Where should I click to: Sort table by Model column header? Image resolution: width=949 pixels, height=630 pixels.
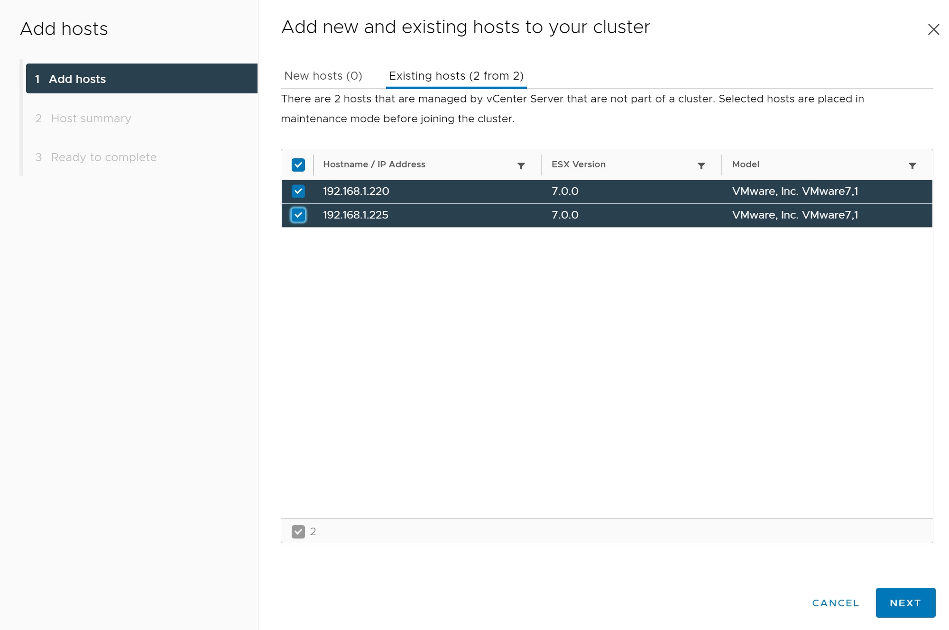point(746,164)
